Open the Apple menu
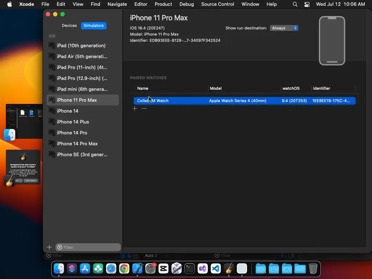Image resolution: width=372 pixels, height=279 pixels. (x=9, y=4)
